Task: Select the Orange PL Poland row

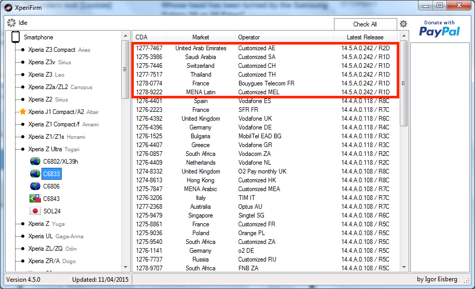Action: [266, 233]
